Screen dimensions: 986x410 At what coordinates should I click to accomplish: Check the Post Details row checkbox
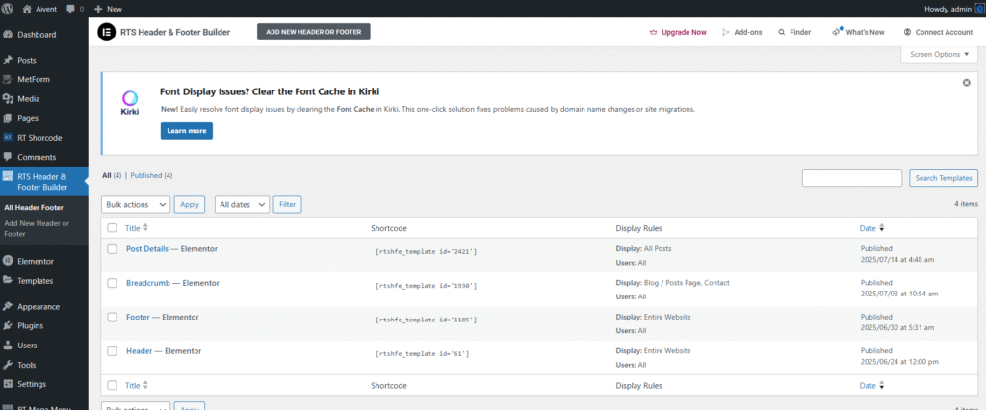(112, 249)
